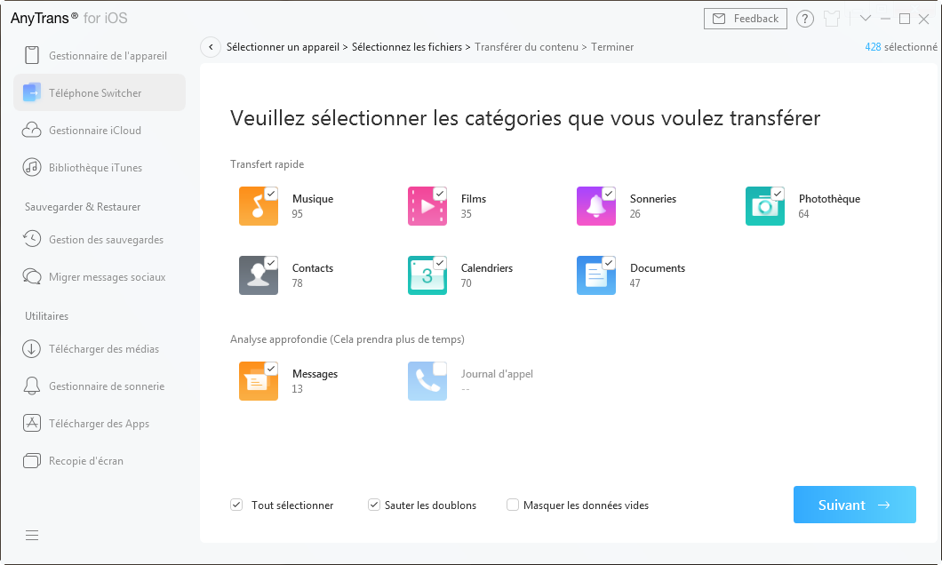Uncheck the Photothèque category checkbox
This screenshot has height=565, width=942.
[x=778, y=194]
